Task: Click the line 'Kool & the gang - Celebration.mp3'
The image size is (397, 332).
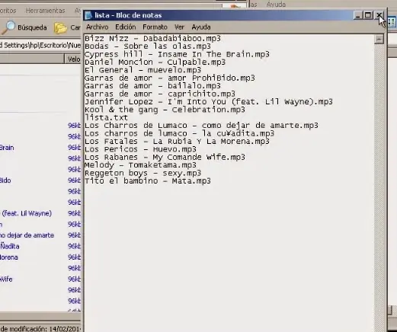Action: point(165,110)
